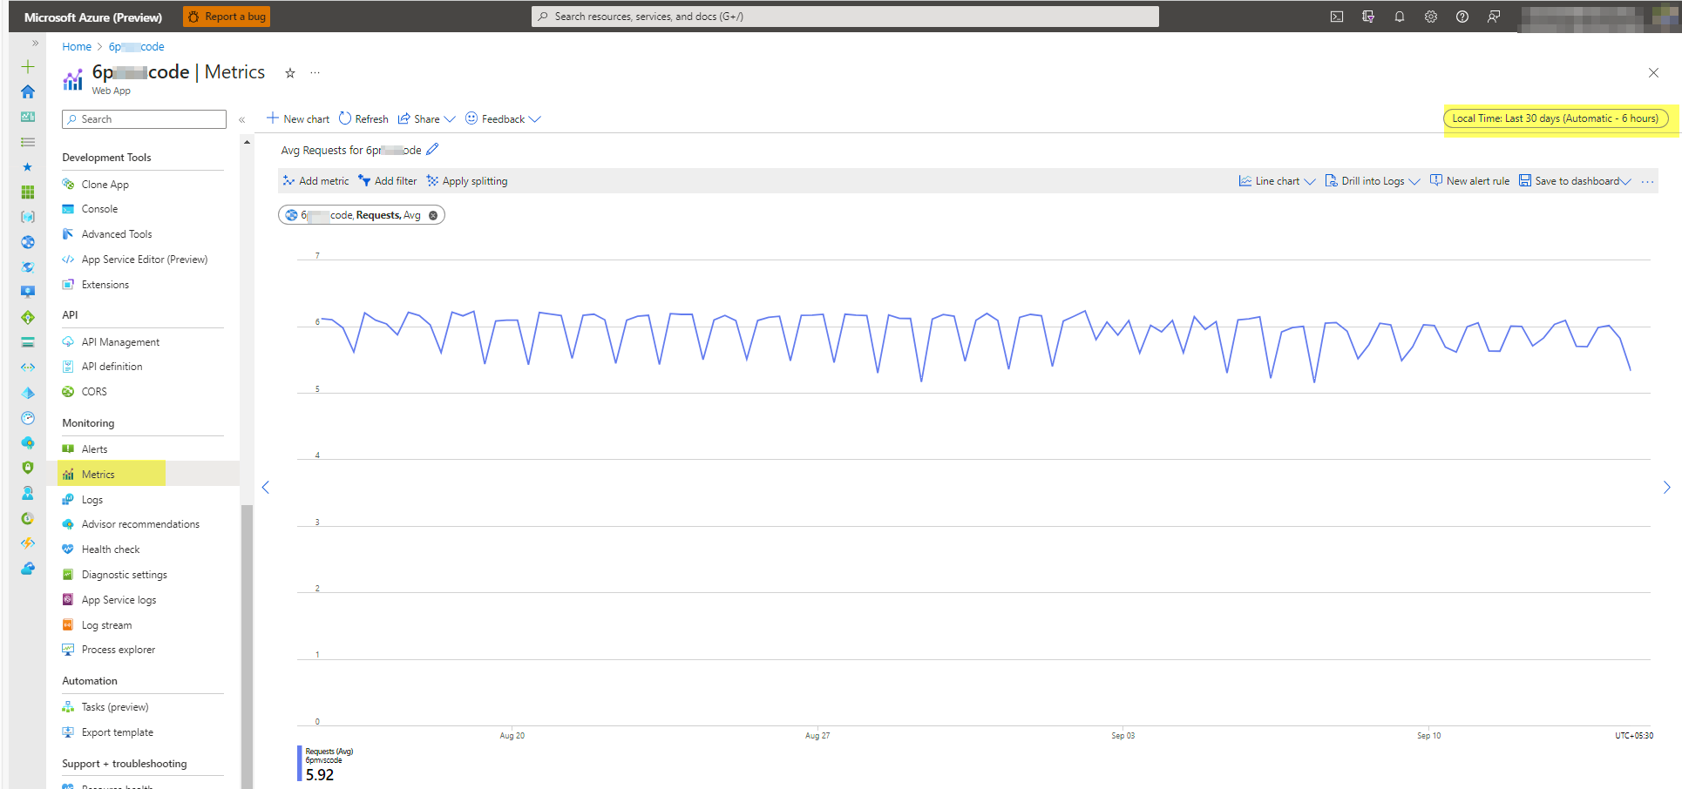
Task: Open the top-bar feedback person icon
Action: 1494,17
